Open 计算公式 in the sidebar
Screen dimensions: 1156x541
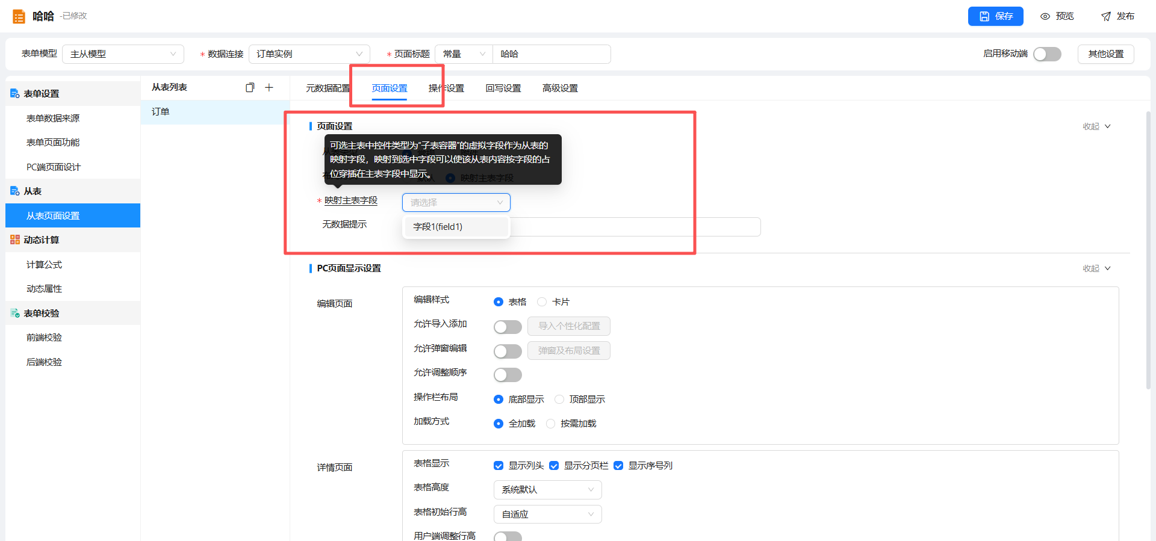[73, 264]
